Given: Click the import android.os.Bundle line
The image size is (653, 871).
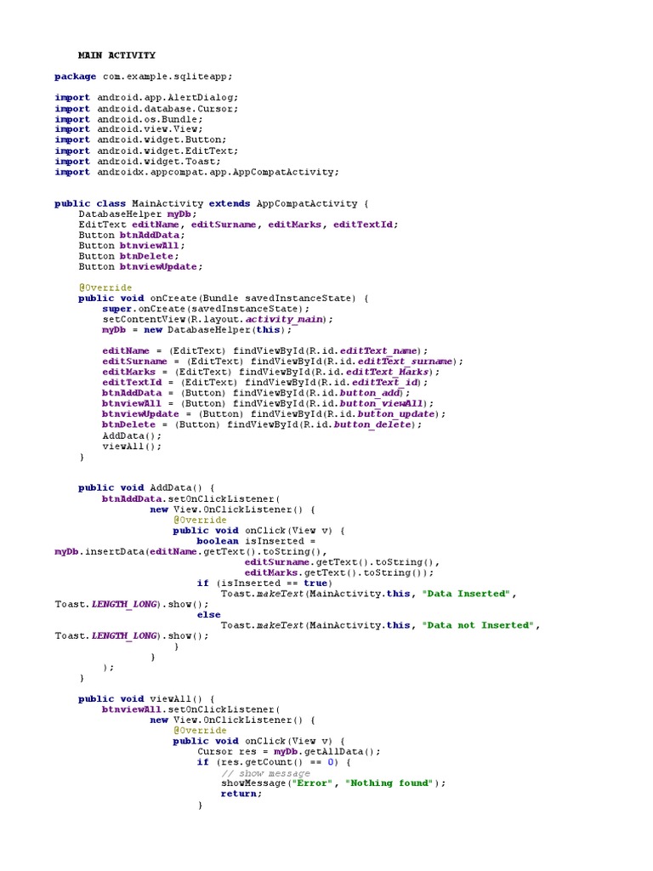Looking at the screenshot, I should [128, 119].
